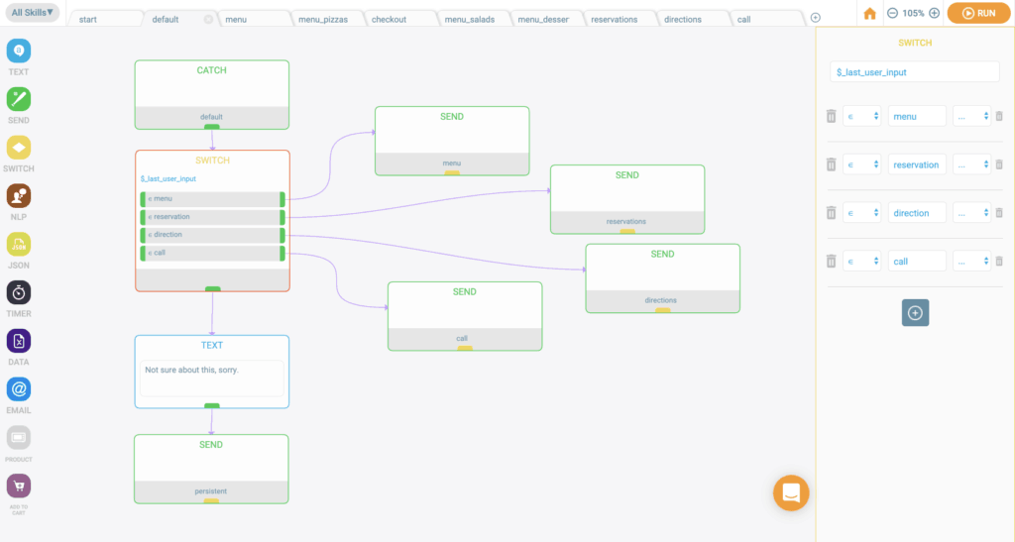Switch to the call tab
This screenshot has width=1015, height=542.
764,20
